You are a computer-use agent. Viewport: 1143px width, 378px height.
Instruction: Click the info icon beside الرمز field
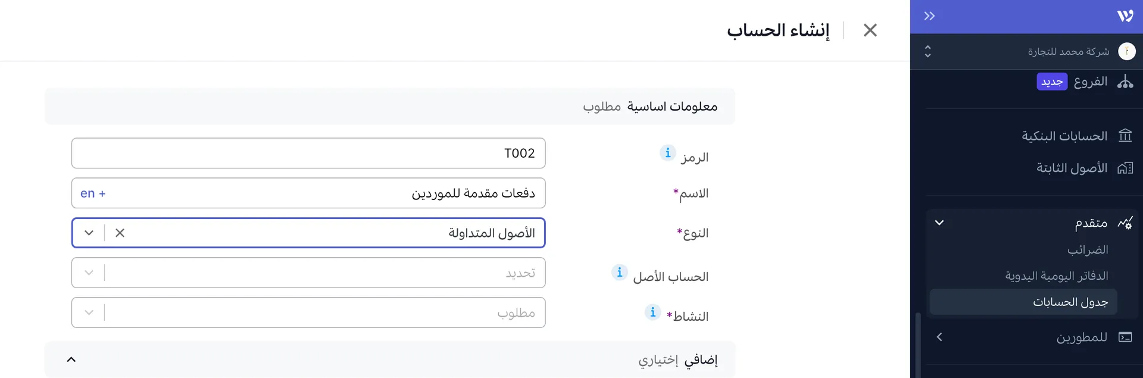pos(667,153)
